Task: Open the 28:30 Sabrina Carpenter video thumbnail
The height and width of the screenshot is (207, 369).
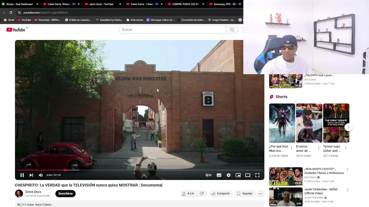Action: [286, 81]
